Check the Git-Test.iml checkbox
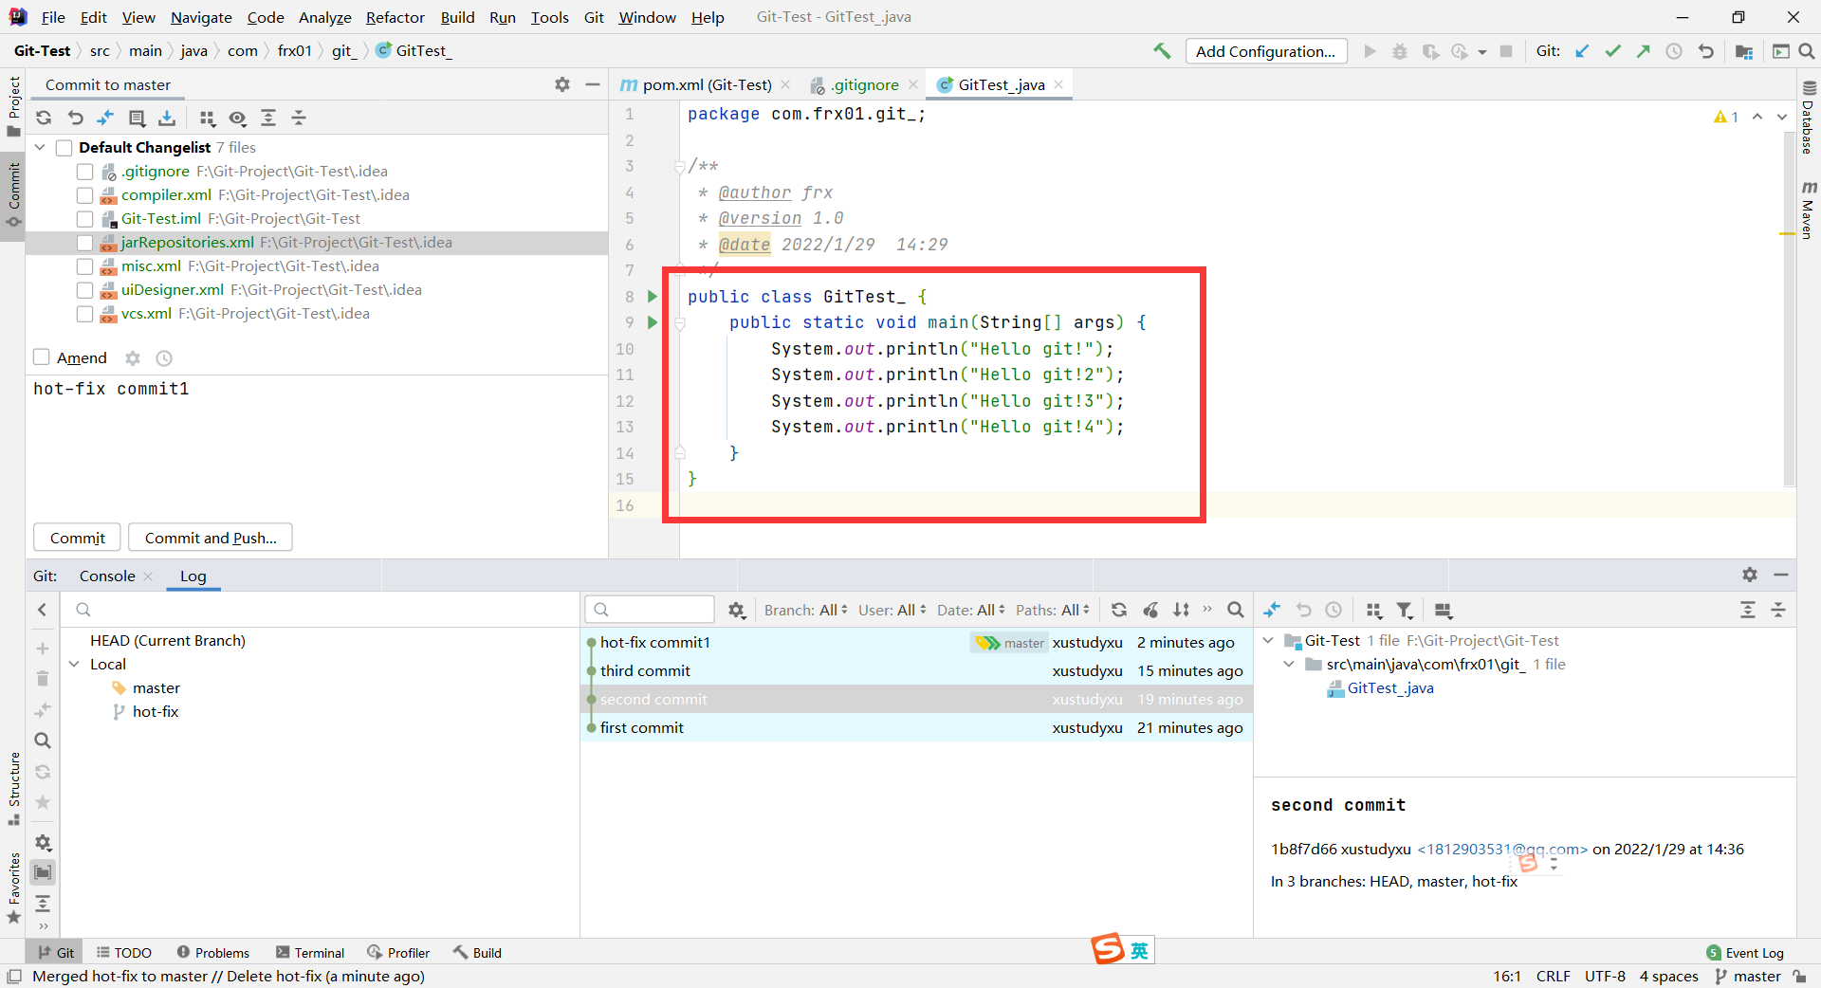Screen dimensions: 1821x988 (84, 219)
